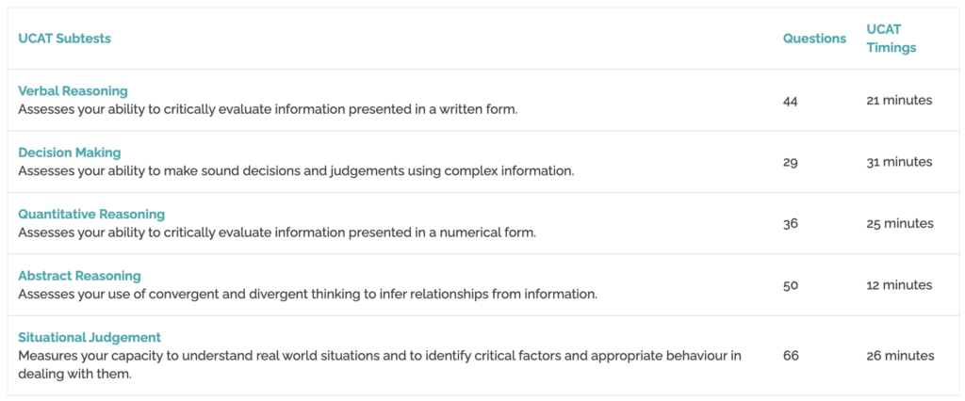This screenshot has height=401, width=965.
Task: Open the Decision Making subtest link
Action: tap(70, 152)
